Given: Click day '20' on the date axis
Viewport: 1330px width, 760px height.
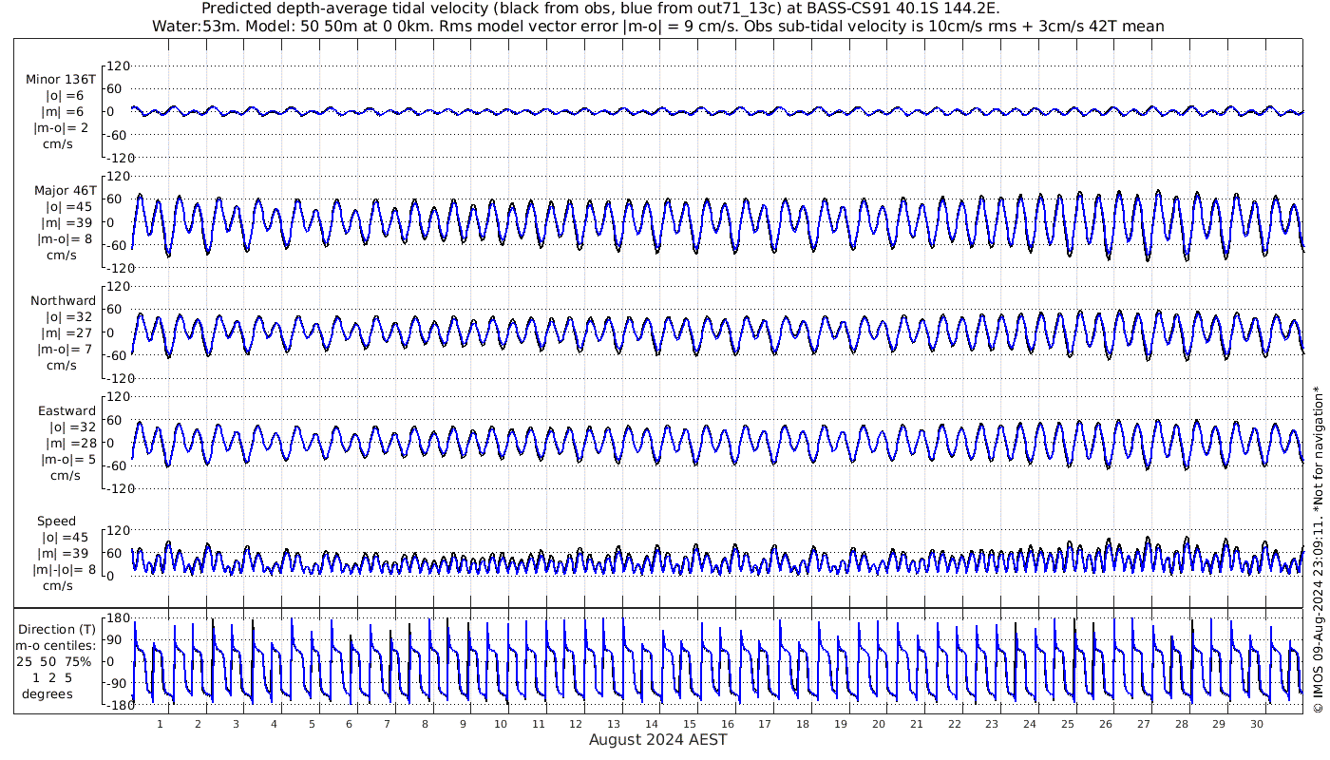Looking at the screenshot, I should (x=879, y=725).
